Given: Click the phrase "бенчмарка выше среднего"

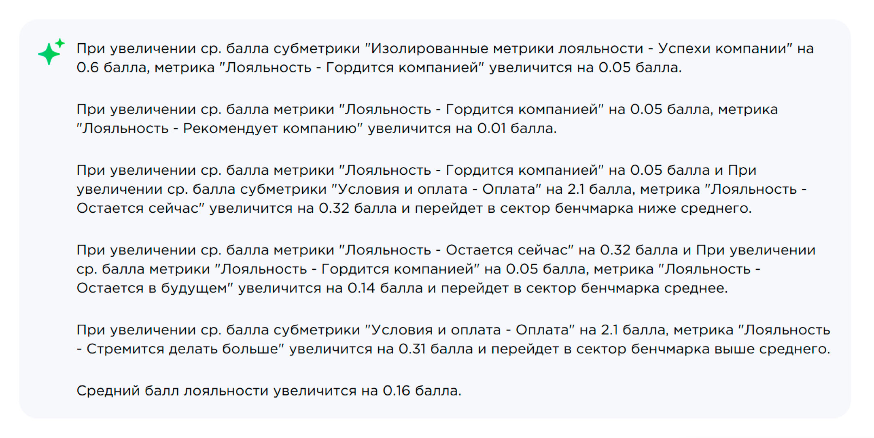Looking at the screenshot, I should point(730,349).
